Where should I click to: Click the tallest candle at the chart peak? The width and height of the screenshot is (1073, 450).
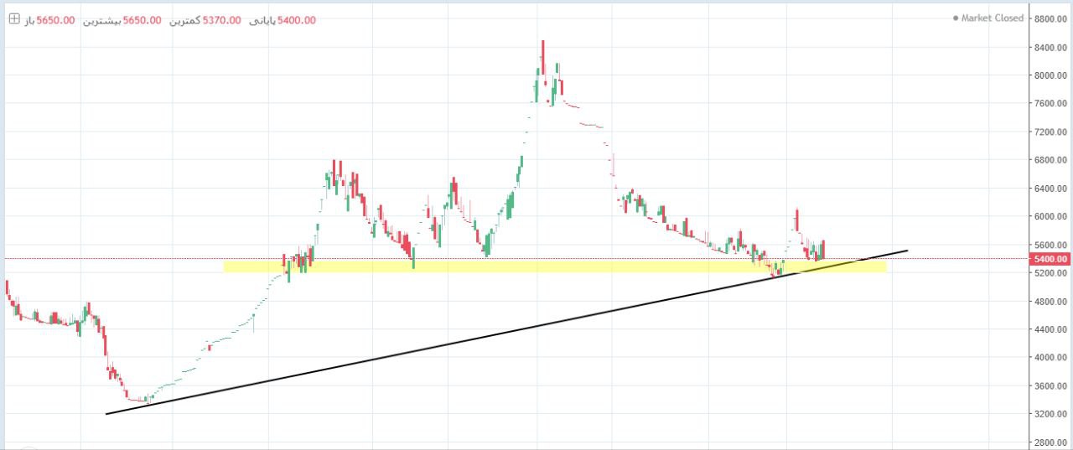pyautogui.click(x=542, y=59)
